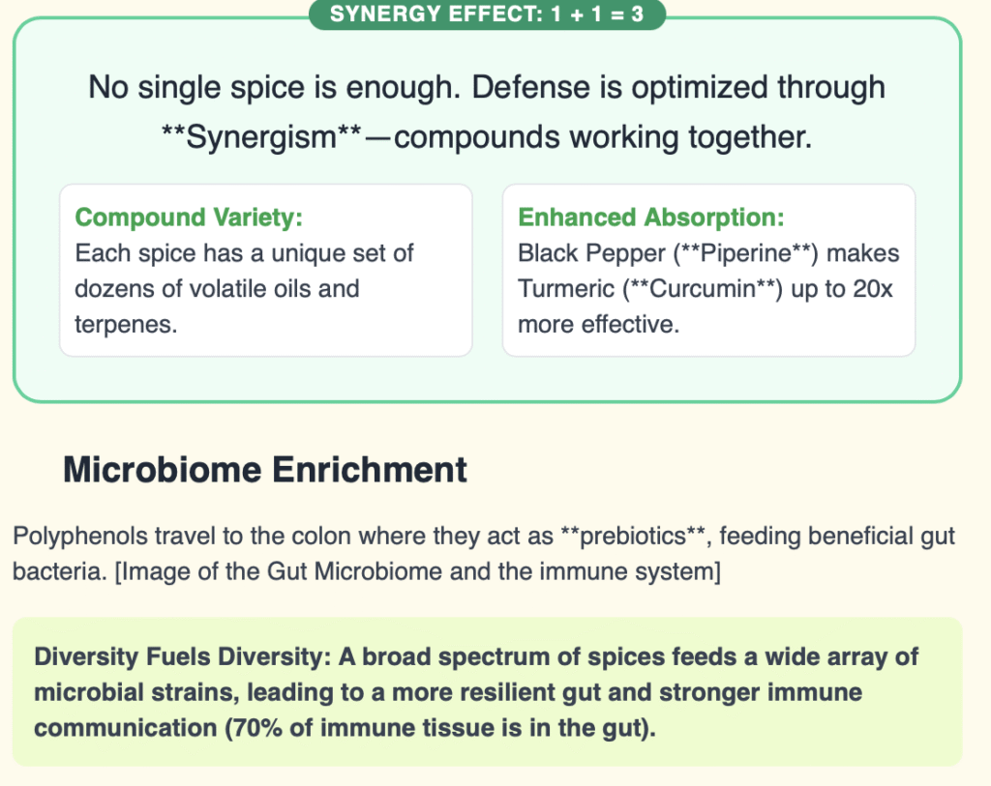The image size is (991, 786).
Task: Click the "more effective." text
Action: (x=599, y=324)
